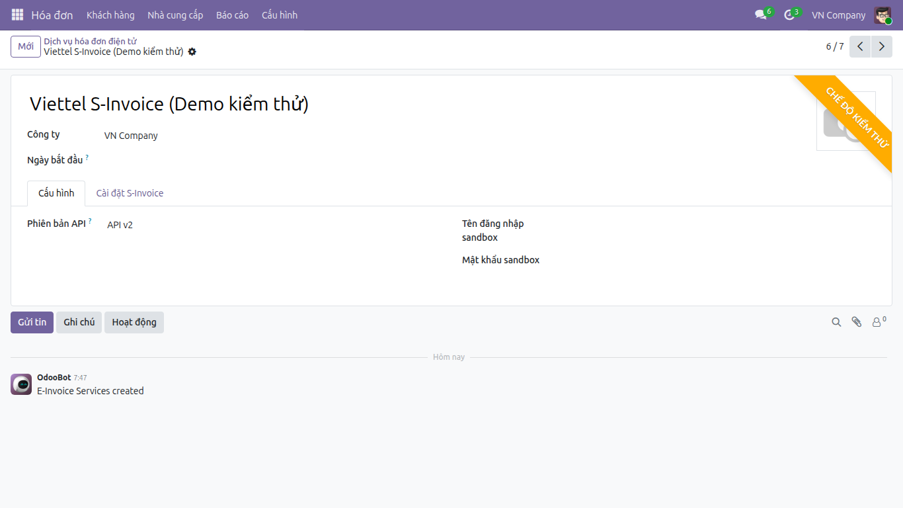
Task: Click the OdooBot author name
Action: click(x=54, y=378)
